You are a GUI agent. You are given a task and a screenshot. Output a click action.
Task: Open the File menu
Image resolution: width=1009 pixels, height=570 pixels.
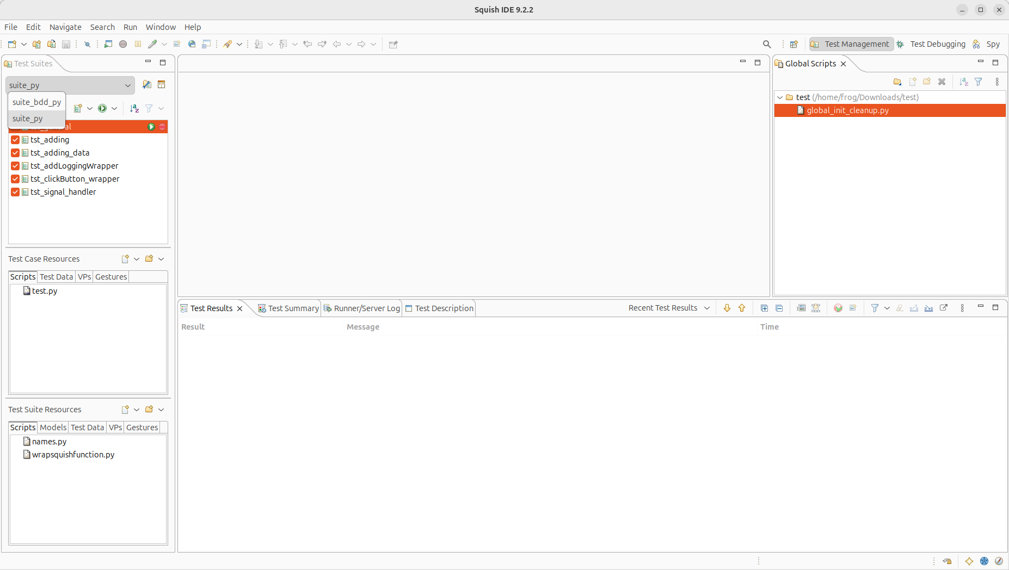click(x=11, y=27)
